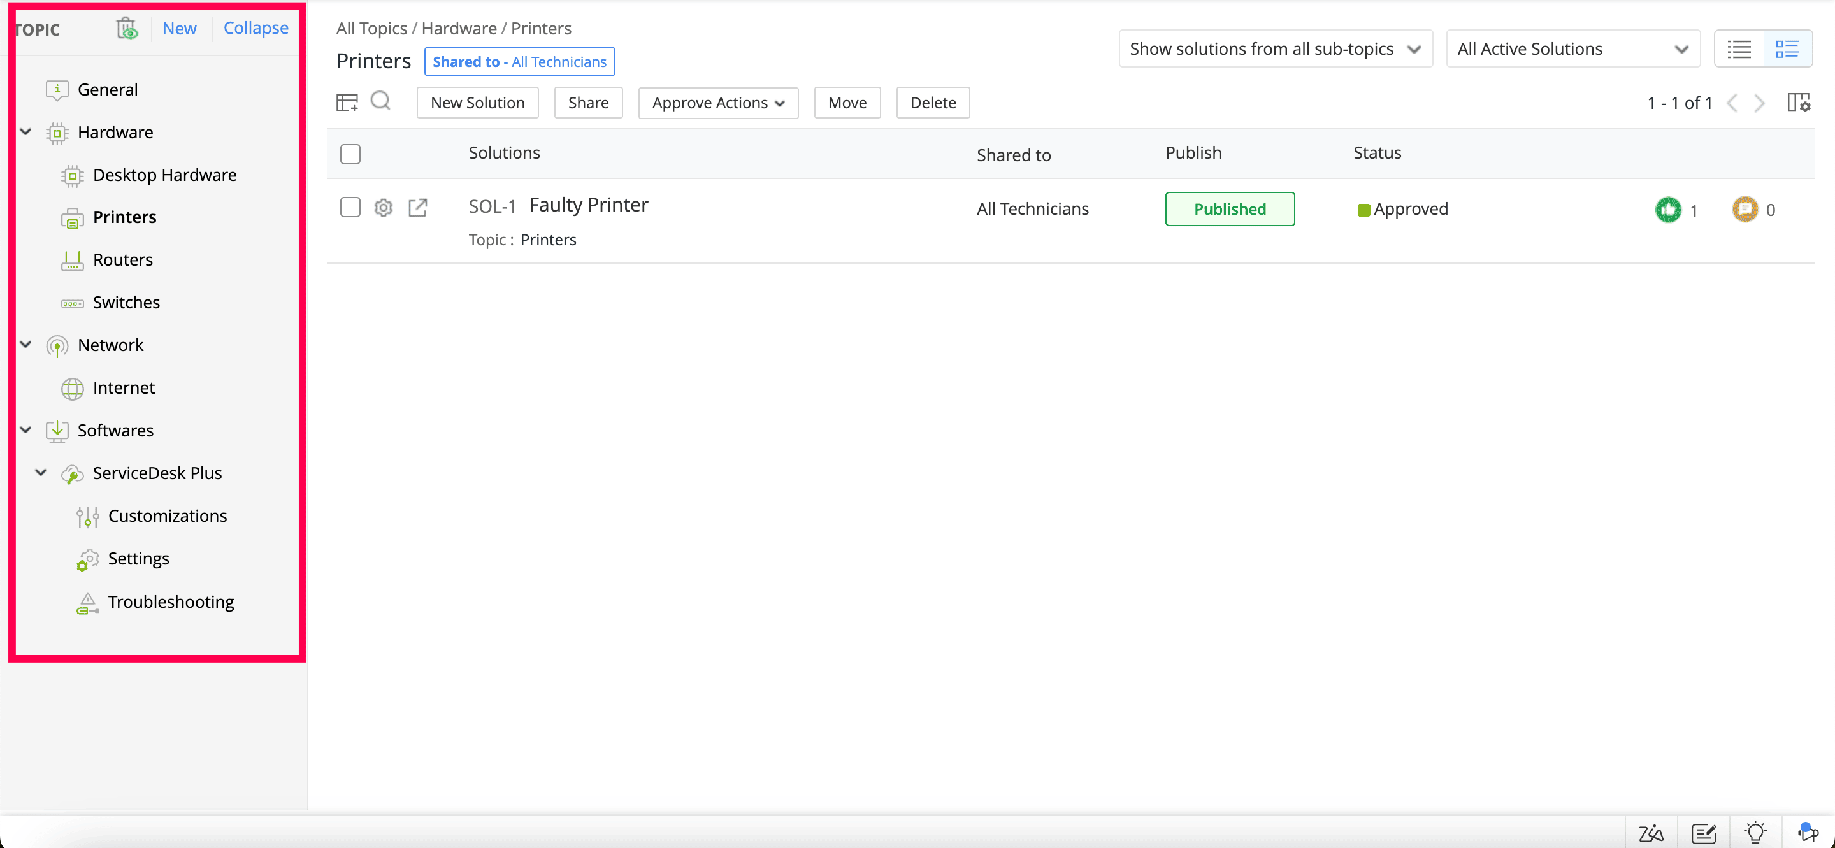
Task: Select the Printers subtopic in sidebar
Action: (124, 217)
